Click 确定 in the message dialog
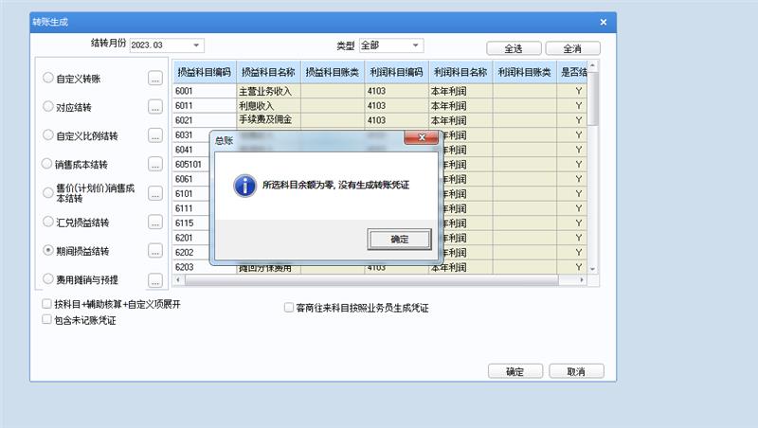This screenshot has height=428, width=758. pos(399,239)
